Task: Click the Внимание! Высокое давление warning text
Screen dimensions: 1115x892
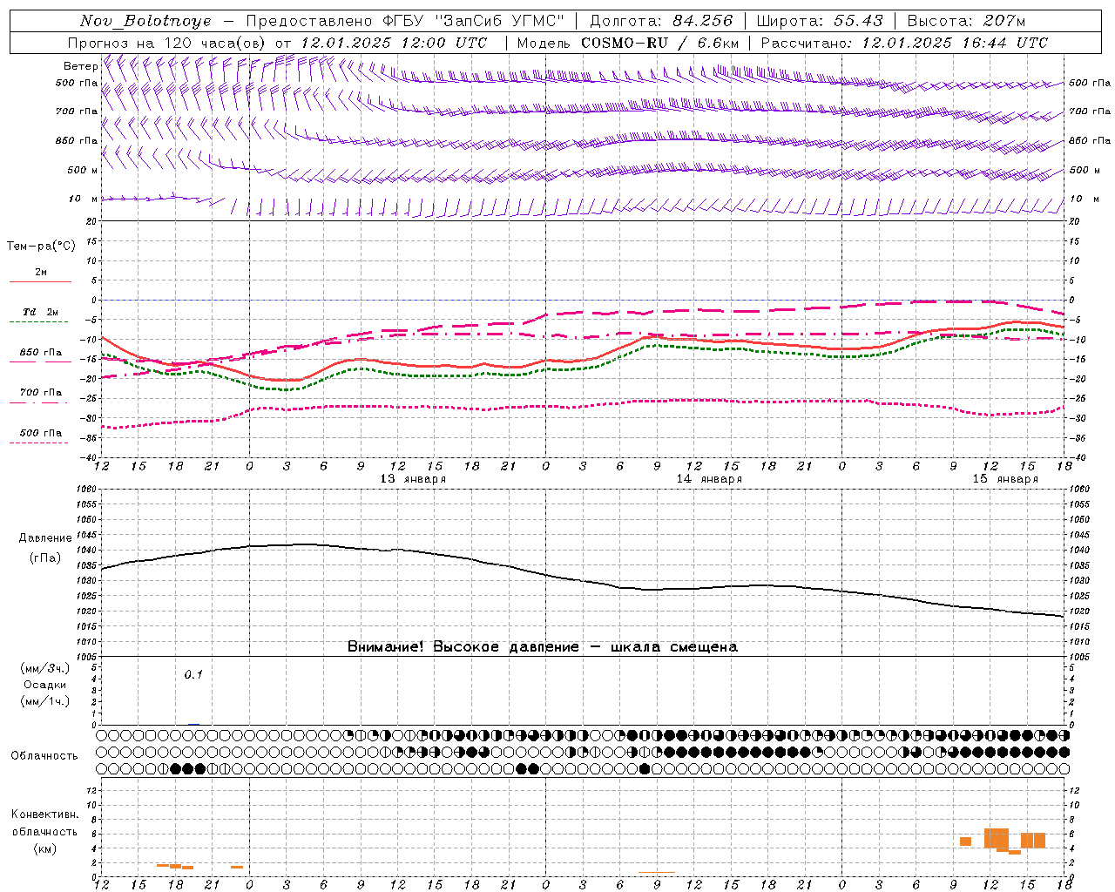Action: click(x=542, y=646)
